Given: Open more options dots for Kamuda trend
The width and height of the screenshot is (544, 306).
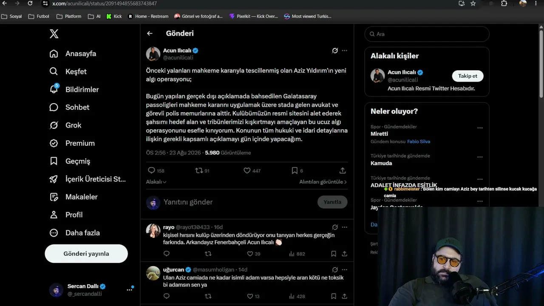Looking at the screenshot, I should [480, 156].
